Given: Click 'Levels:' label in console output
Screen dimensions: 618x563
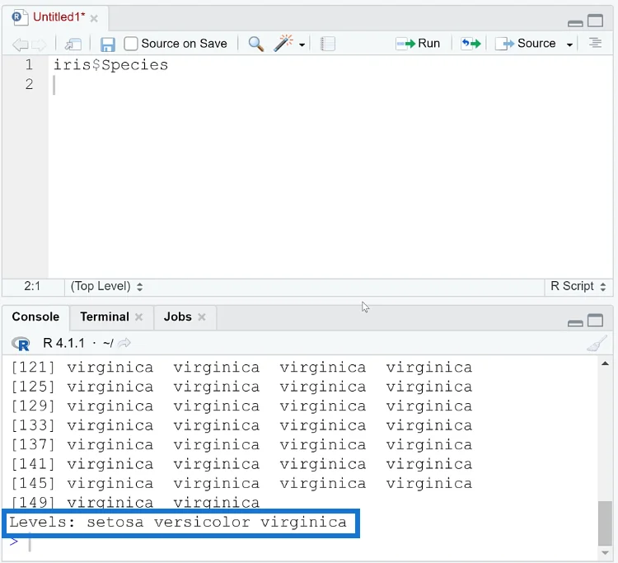Looking at the screenshot, I should [42, 522].
